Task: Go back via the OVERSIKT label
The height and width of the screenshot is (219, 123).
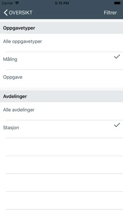Action: 21,13
